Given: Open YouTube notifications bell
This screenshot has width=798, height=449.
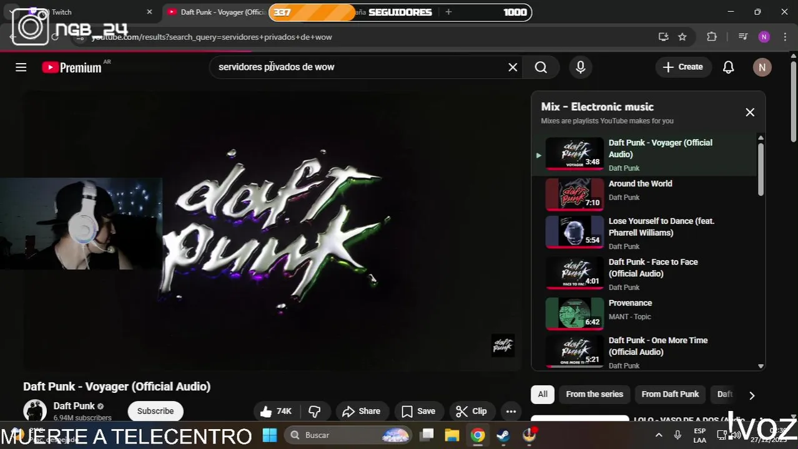Looking at the screenshot, I should coord(728,67).
